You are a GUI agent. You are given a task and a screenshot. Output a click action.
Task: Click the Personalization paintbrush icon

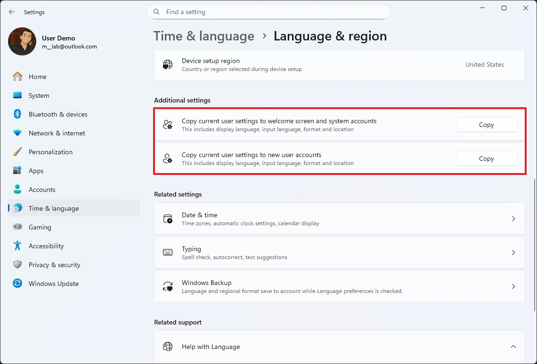[17, 152]
